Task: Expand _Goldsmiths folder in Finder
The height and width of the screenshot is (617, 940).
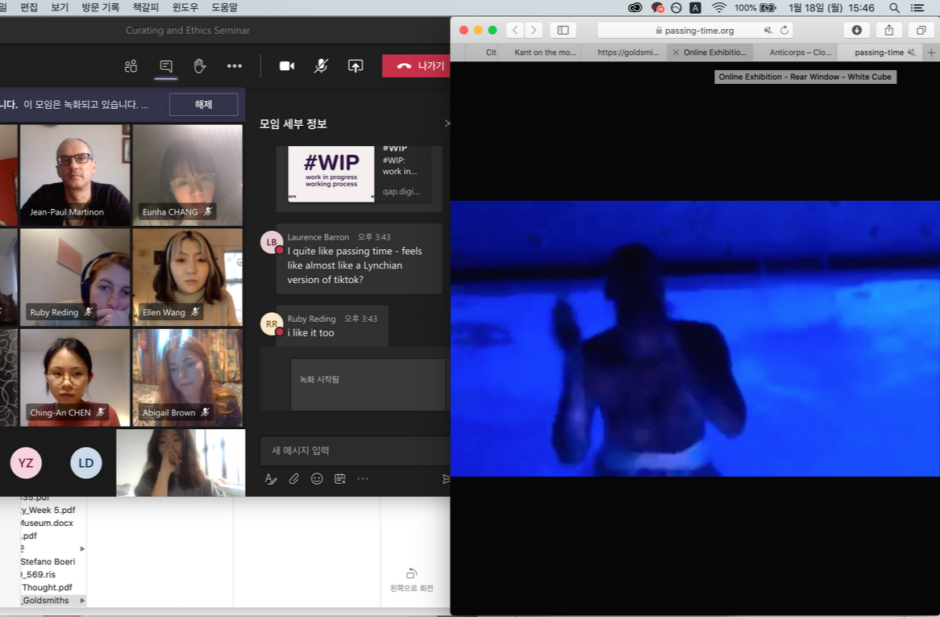Action: point(83,600)
